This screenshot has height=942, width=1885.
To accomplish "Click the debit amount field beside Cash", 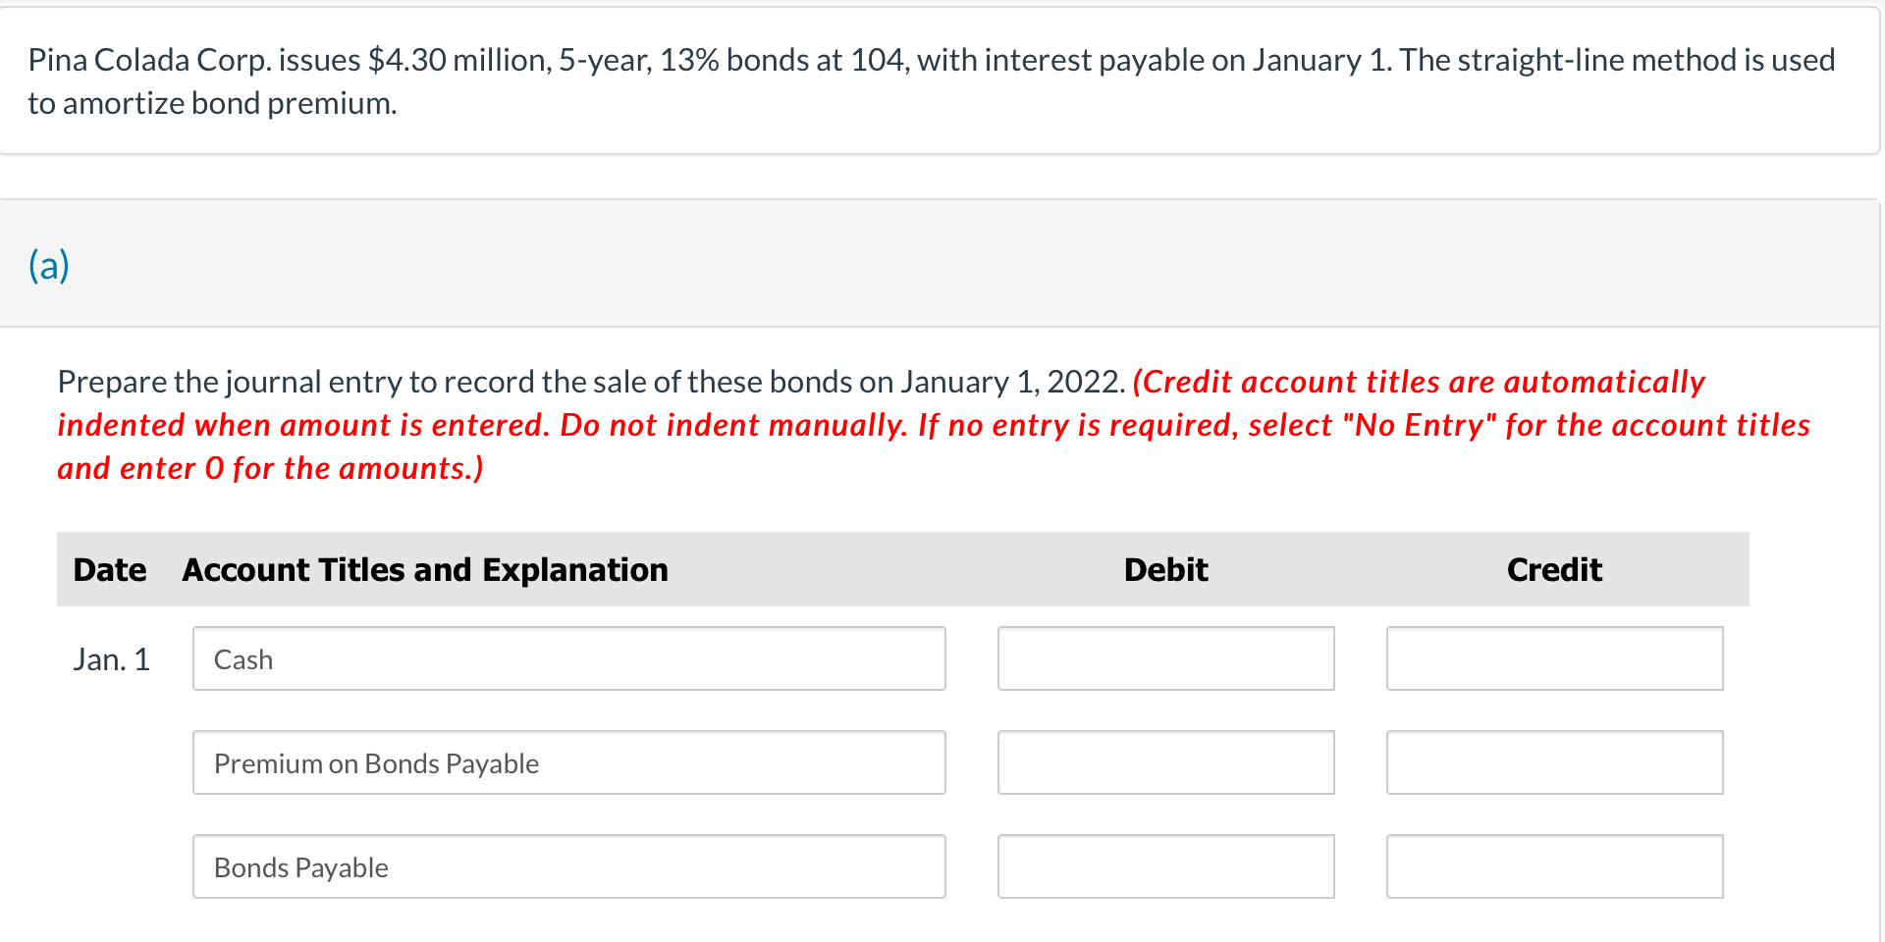I will coord(1165,658).
